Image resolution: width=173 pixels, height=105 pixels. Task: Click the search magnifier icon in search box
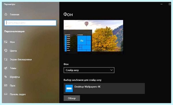[x=54, y=23]
